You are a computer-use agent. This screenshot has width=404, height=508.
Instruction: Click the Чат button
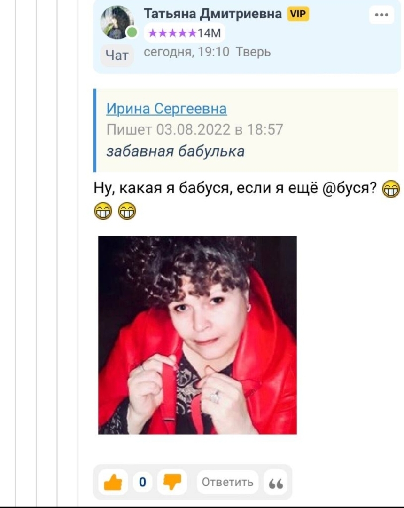tap(117, 56)
